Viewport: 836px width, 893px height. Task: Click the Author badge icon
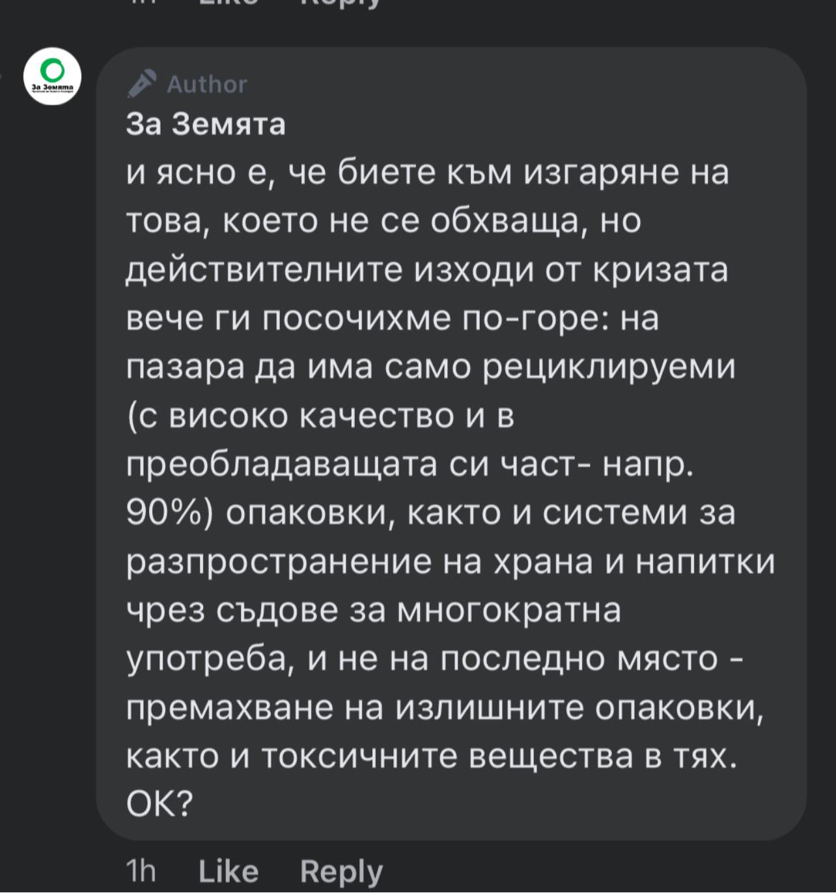click(x=142, y=83)
